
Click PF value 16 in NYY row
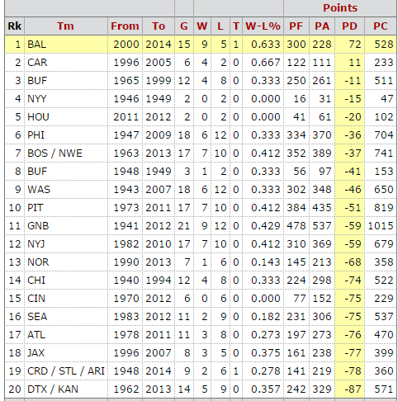click(300, 99)
